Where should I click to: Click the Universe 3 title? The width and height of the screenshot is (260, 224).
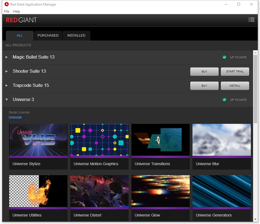coord(23,100)
